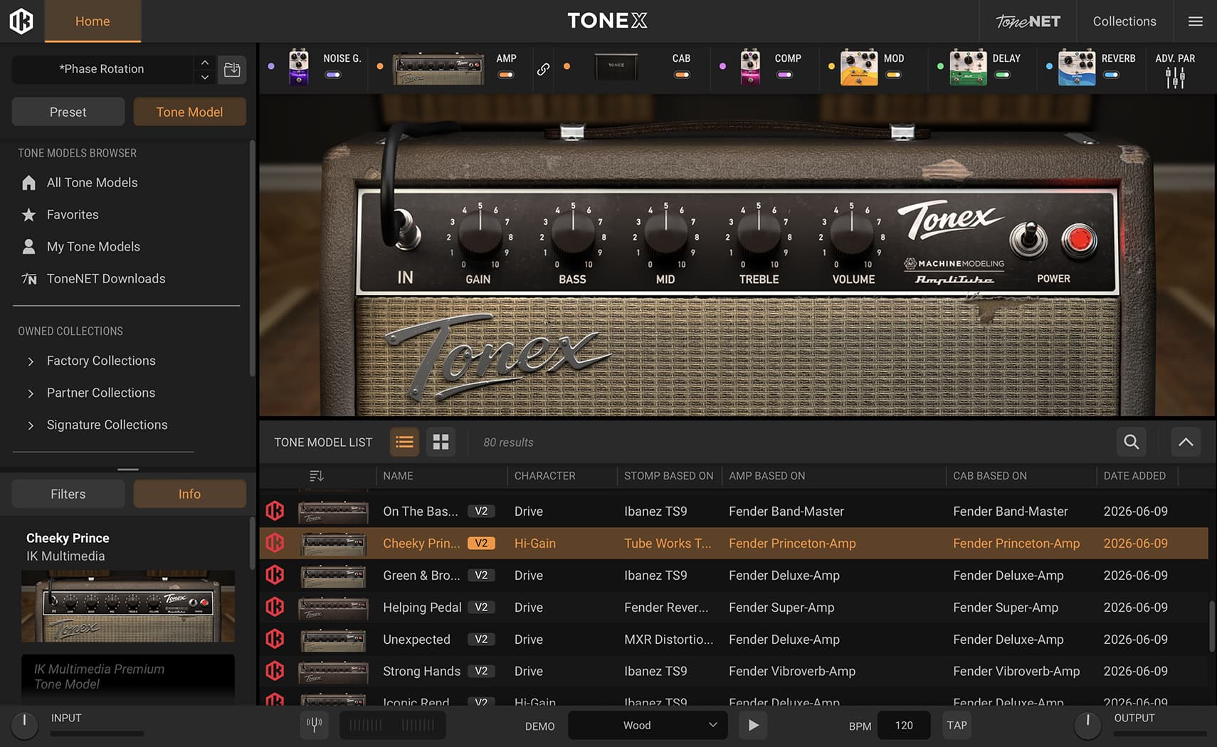
Task: Select the Reverb pedal icon
Action: 1077,68
